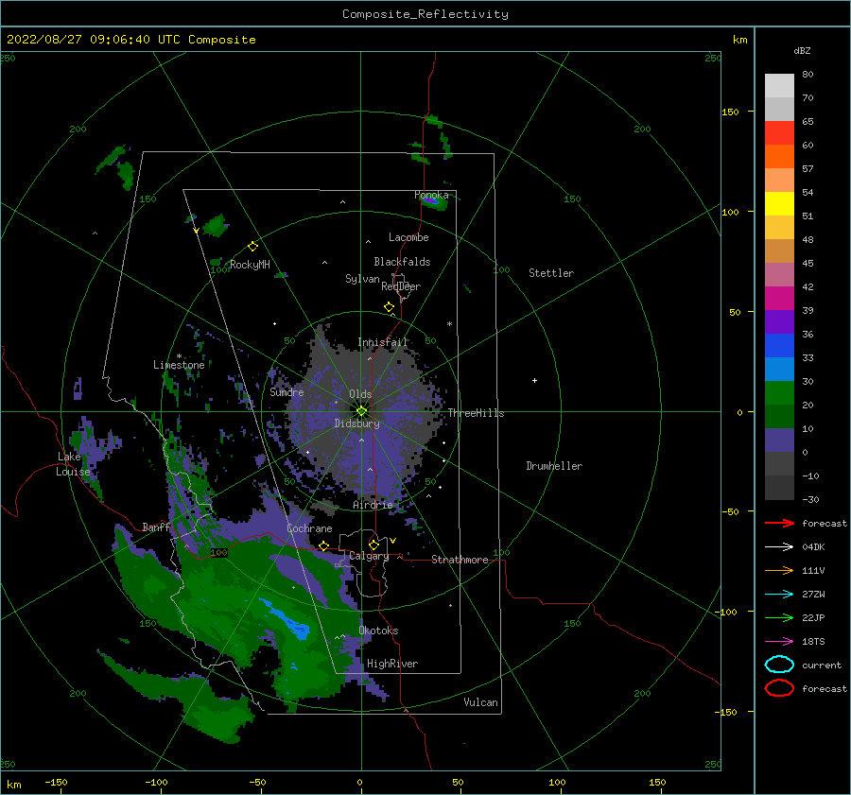Screen dimensions: 851x795
Task: Click the red forecast arrow in legend
Action: coord(779,523)
